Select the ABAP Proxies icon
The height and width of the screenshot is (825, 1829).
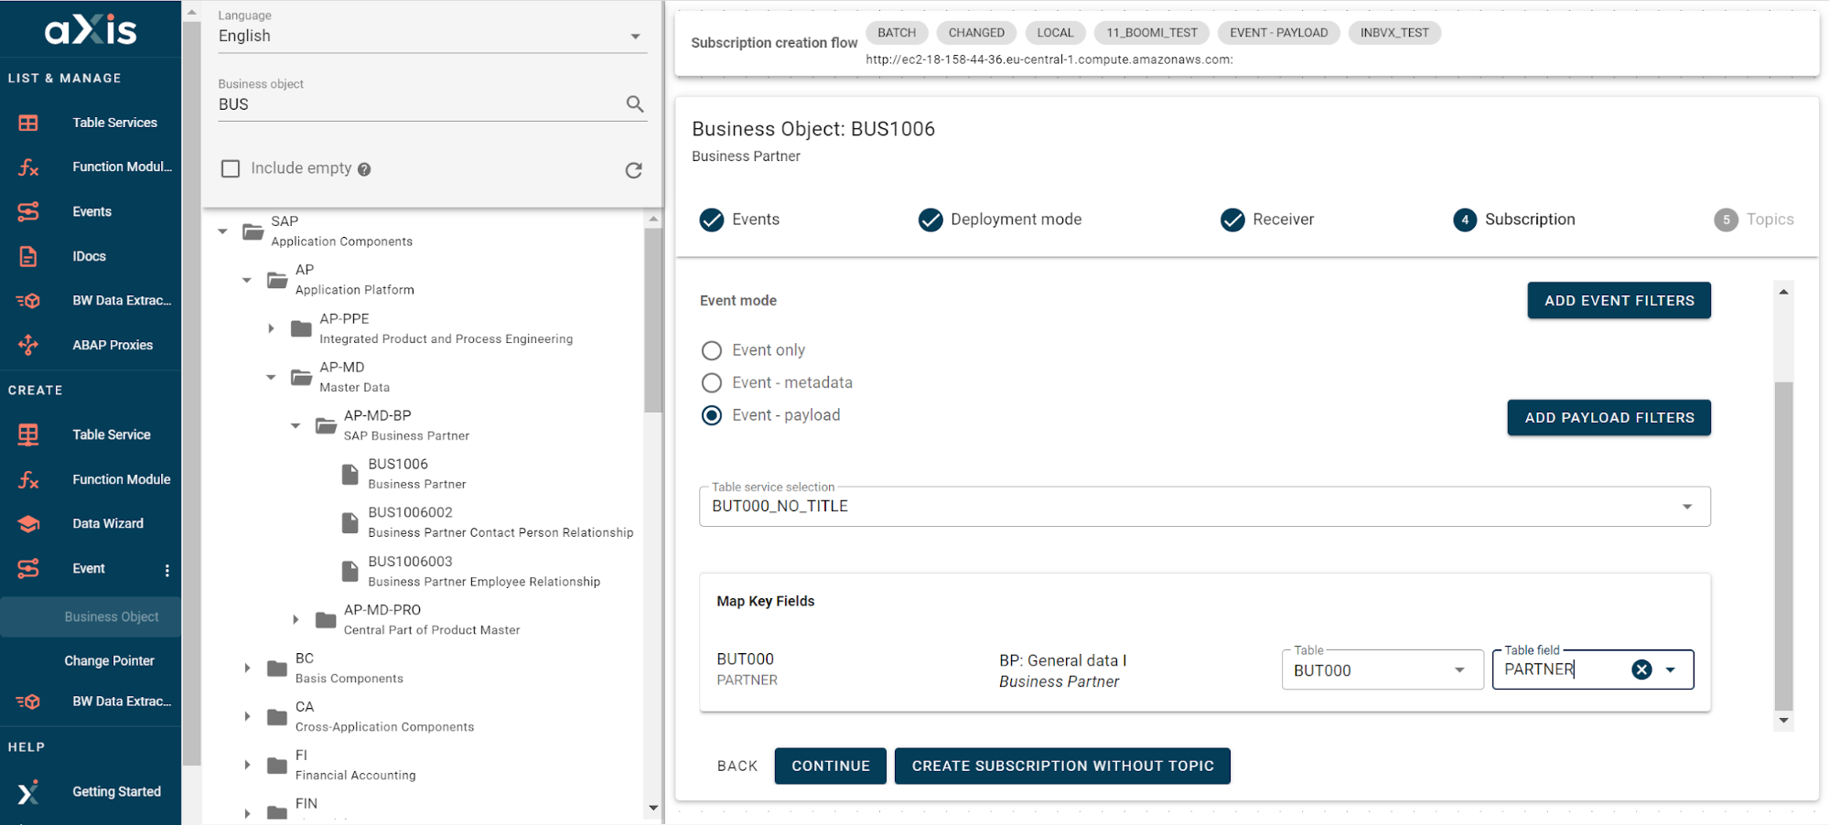pyautogui.click(x=28, y=345)
